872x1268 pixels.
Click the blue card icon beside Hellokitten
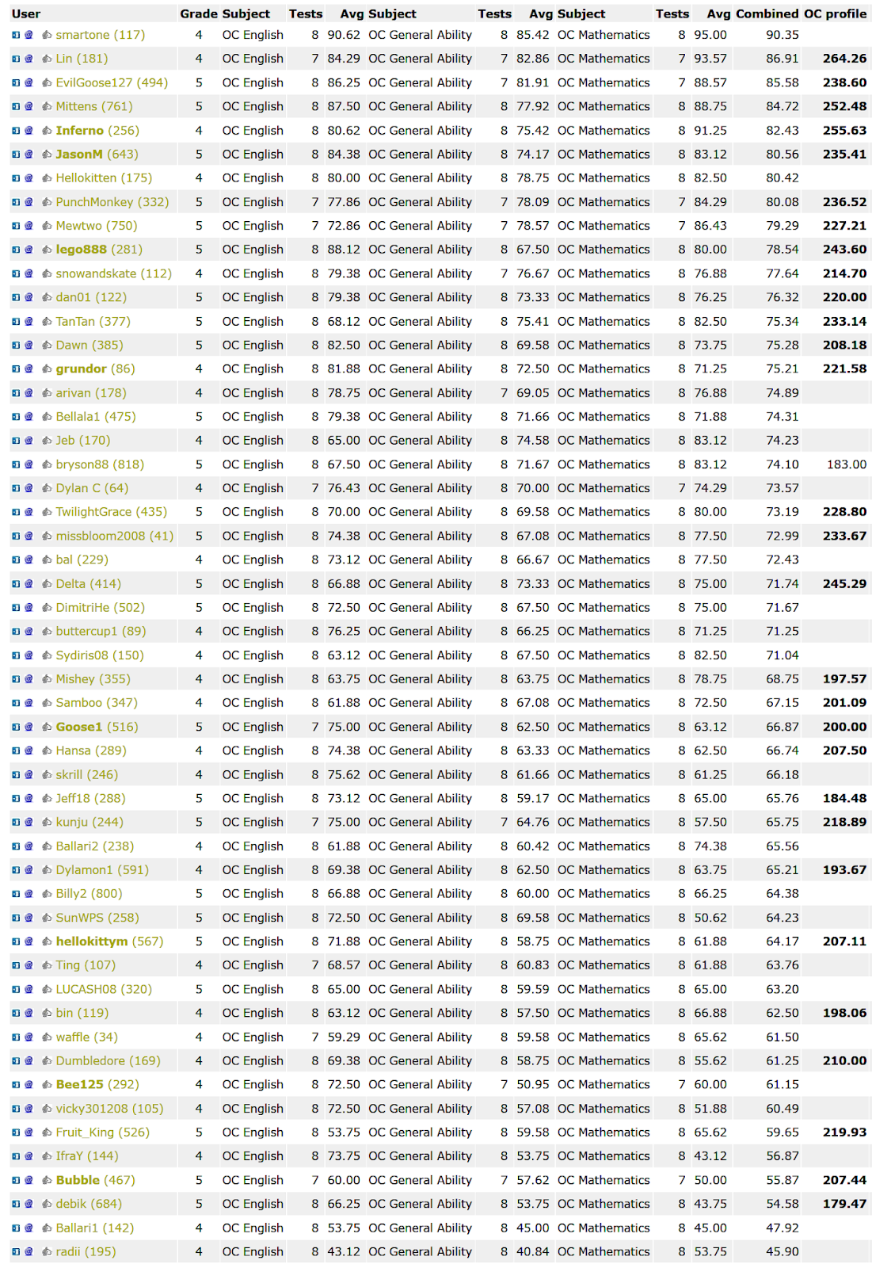coord(16,178)
